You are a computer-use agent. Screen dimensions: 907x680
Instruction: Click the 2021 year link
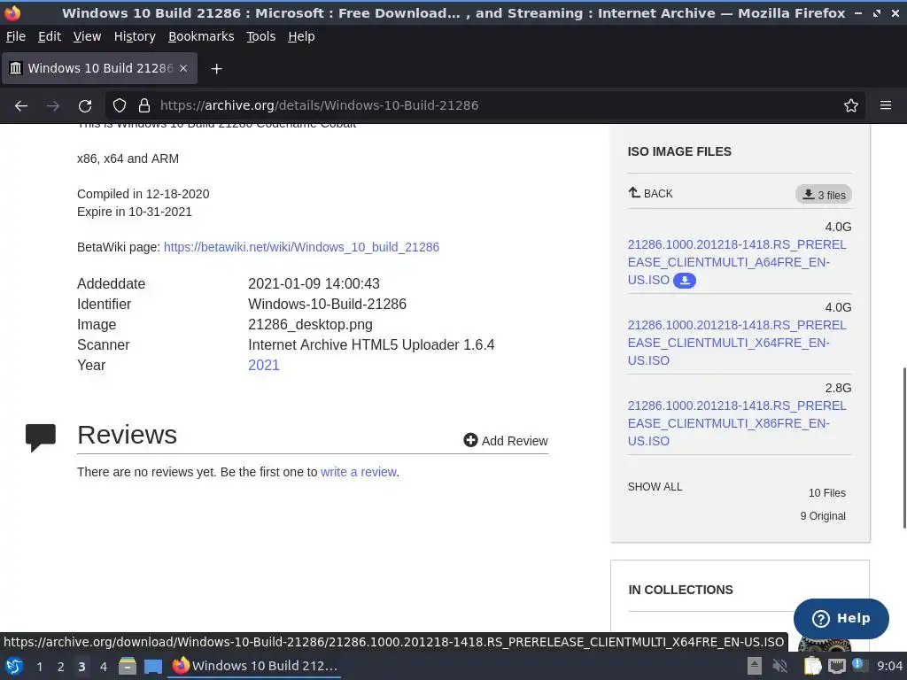[x=264, y=366]
